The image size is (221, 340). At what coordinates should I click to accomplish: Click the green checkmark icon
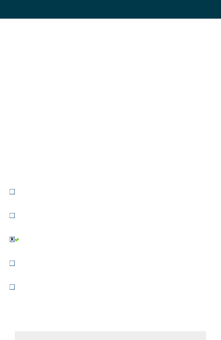click(x=17, y=240)
